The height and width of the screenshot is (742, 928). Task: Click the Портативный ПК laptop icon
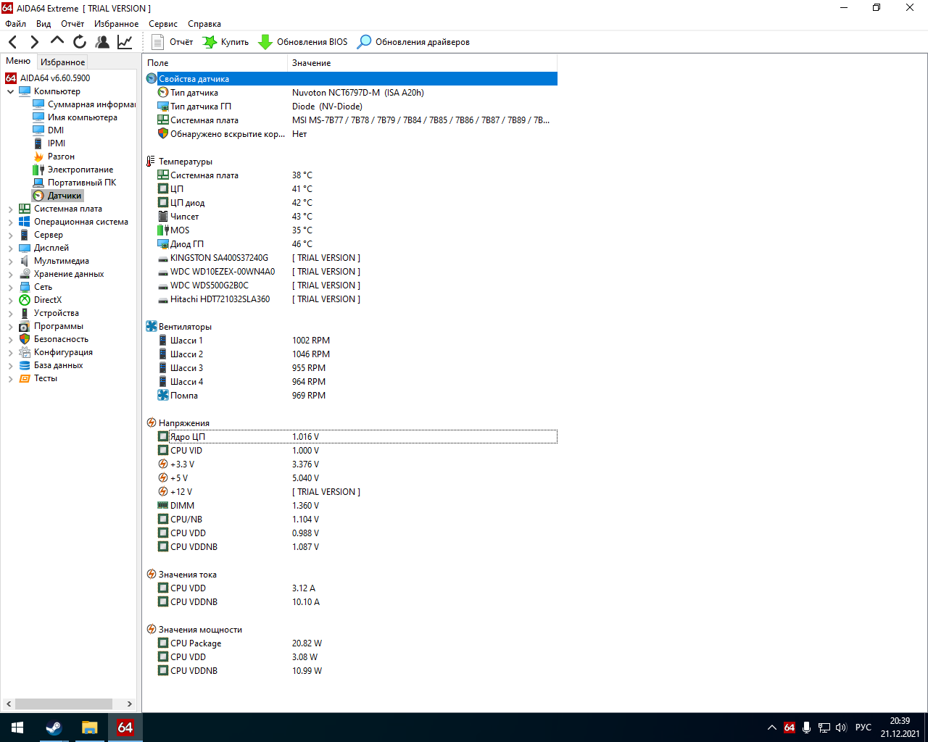(x=38, y=183)
